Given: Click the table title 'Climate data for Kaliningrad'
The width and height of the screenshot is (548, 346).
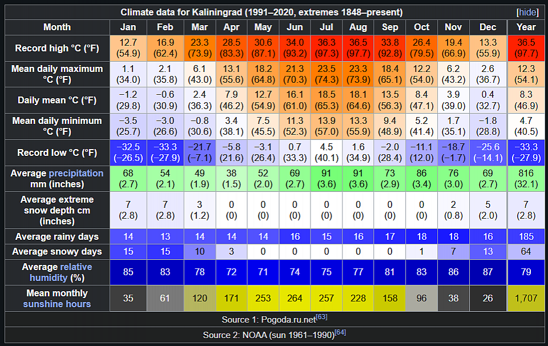Looking at the screenshot, I should coord(261,12).
